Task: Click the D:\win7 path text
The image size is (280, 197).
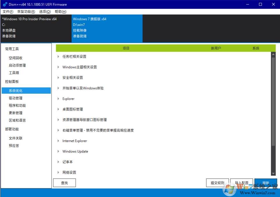Action: (79, 25)
